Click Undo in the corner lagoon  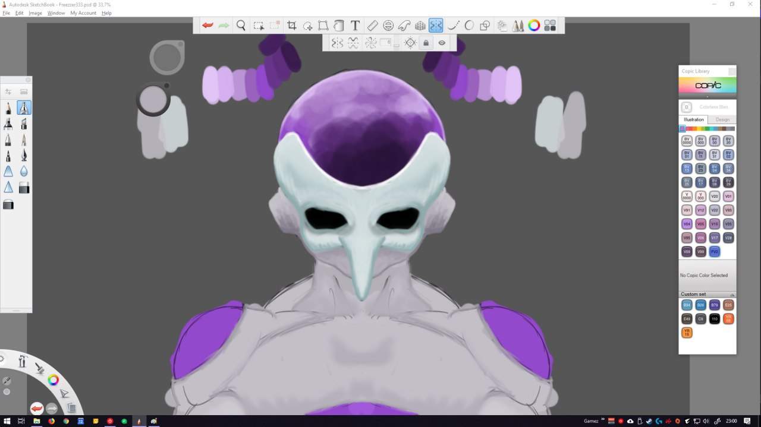click(x=37, y=409)
